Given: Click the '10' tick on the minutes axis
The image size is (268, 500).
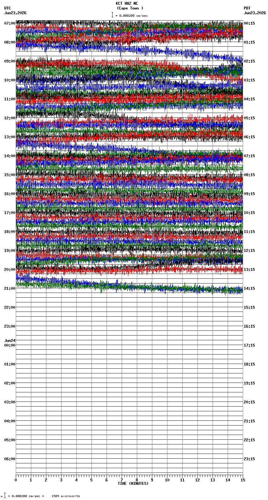Looking at the screenshot, I should click(x=167, y=480).
